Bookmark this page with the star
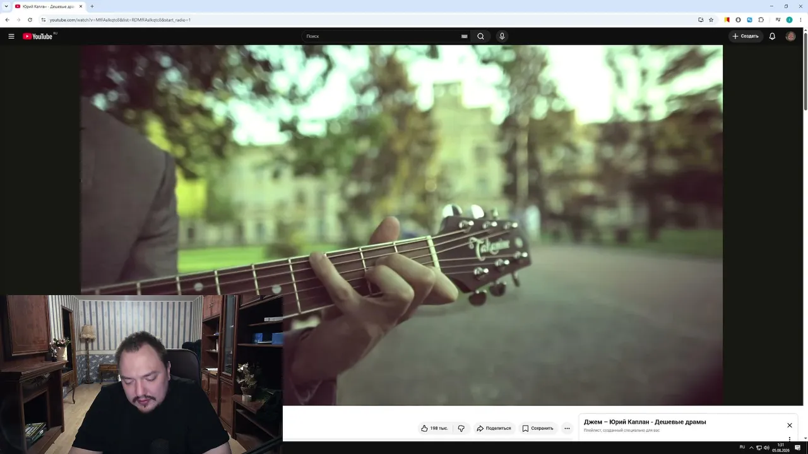808x454 pixels. 711,20
